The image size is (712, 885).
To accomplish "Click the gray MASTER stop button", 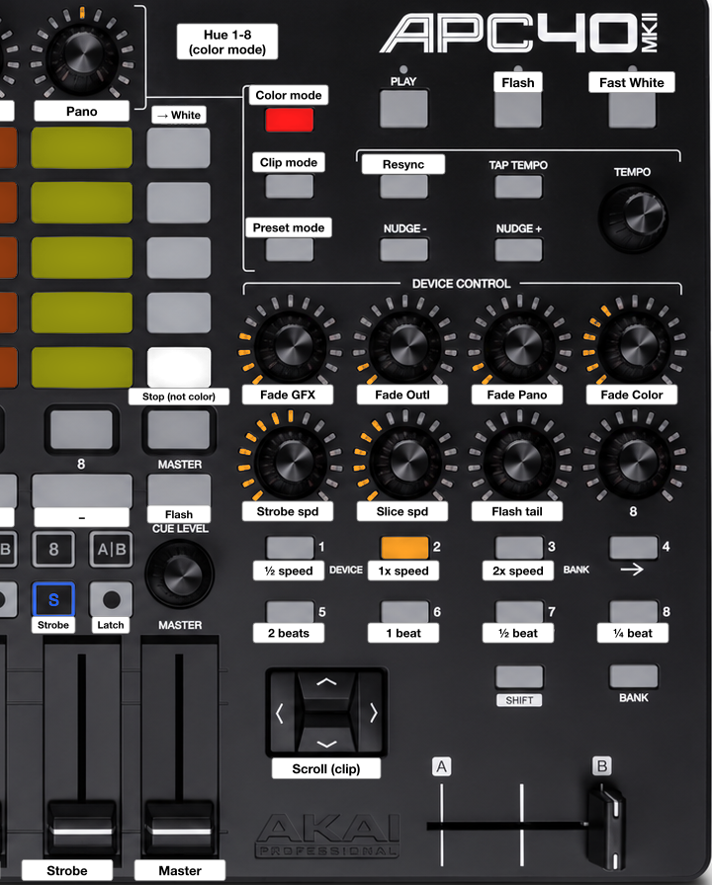I will pyautogui.click(x=178, y=430).
